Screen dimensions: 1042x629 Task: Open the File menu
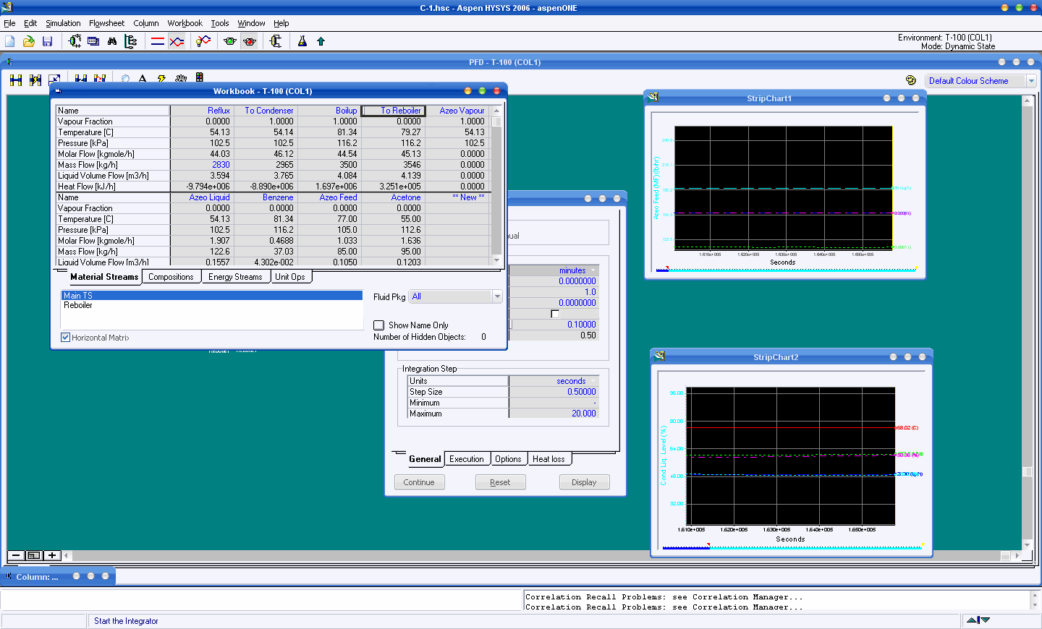click(x=9, y=23)
